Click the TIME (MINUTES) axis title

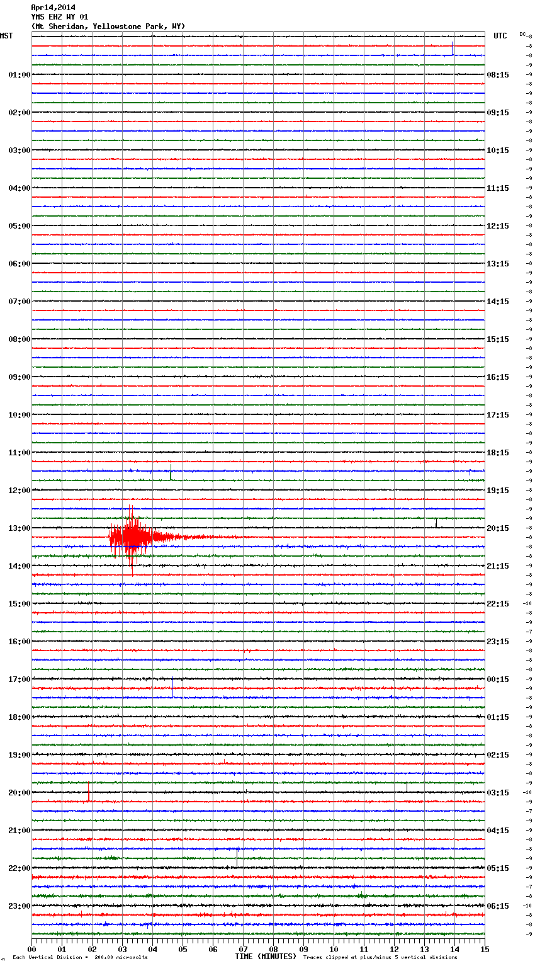pyautogui.click(x=266, y=957)
